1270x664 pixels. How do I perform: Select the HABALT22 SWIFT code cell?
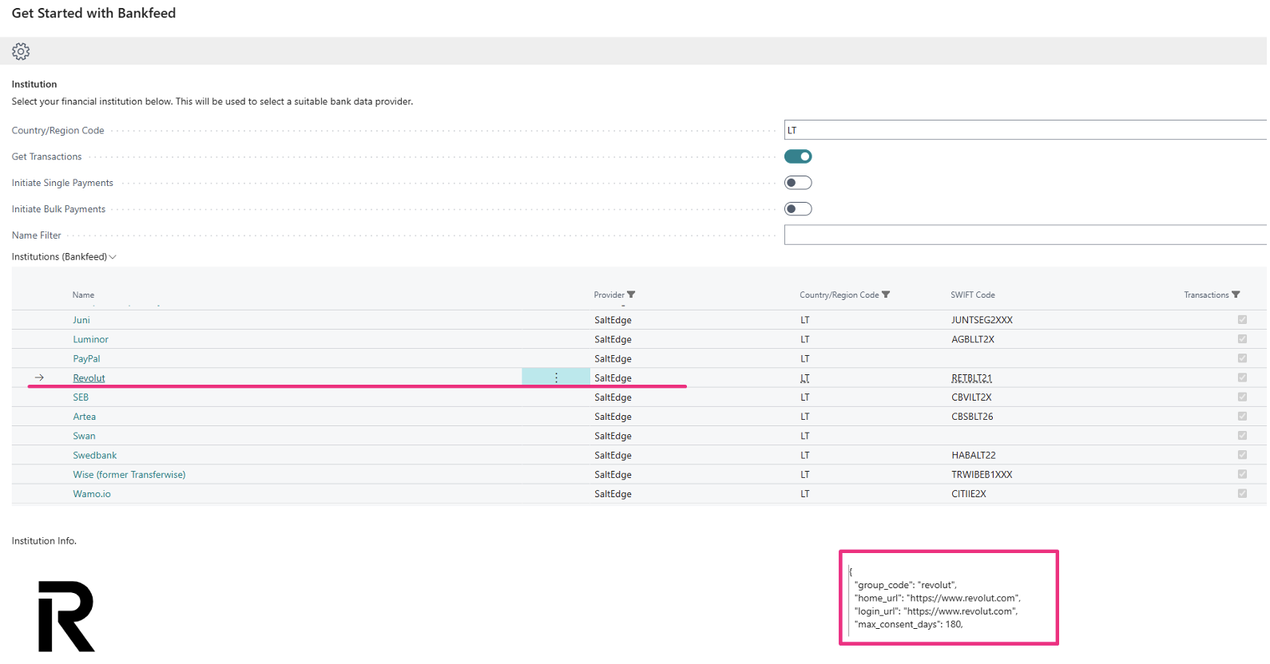click(974, 455)
